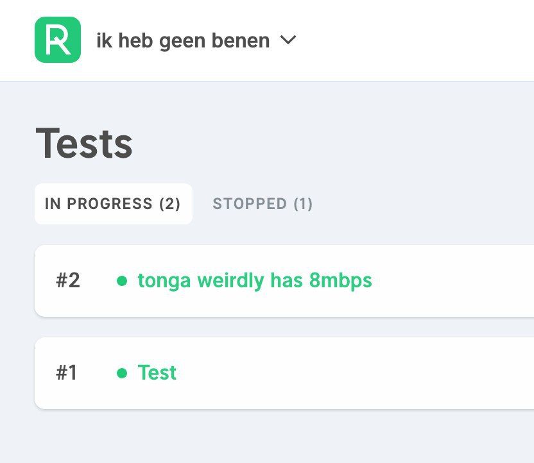Switch to the STOPPED tab
Screen dimensions: 534x463
click(263, 204)
